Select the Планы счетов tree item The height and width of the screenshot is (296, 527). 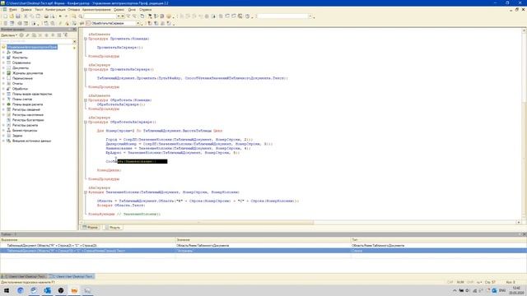(x=22, y=99)
